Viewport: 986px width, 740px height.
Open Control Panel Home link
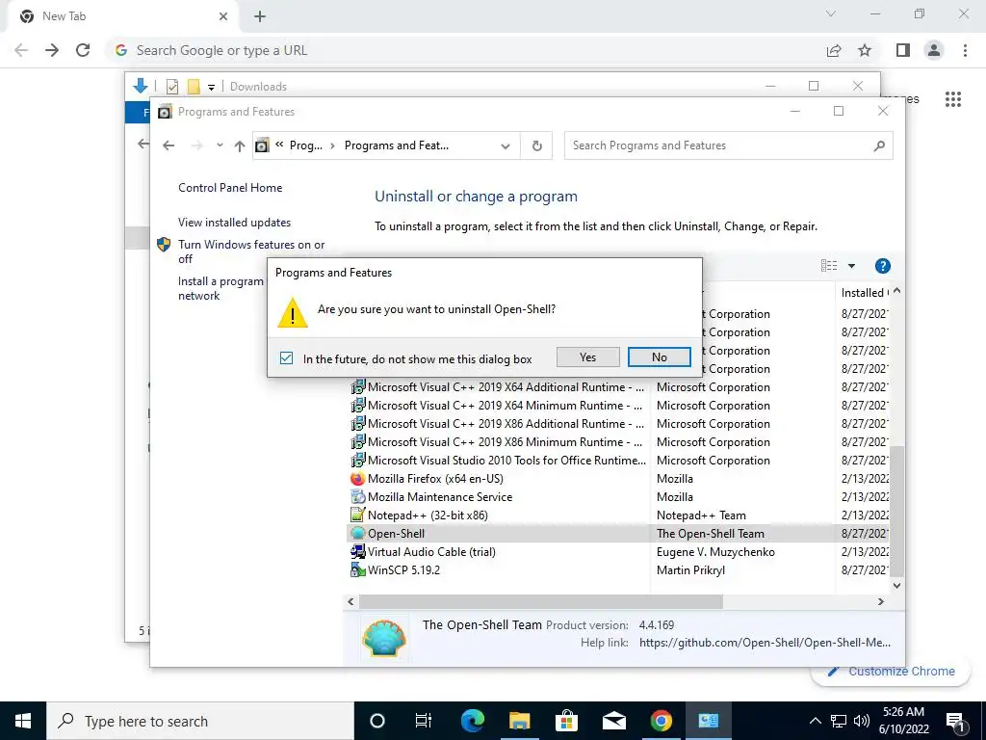pyautogui.click(x=230, y=188)
